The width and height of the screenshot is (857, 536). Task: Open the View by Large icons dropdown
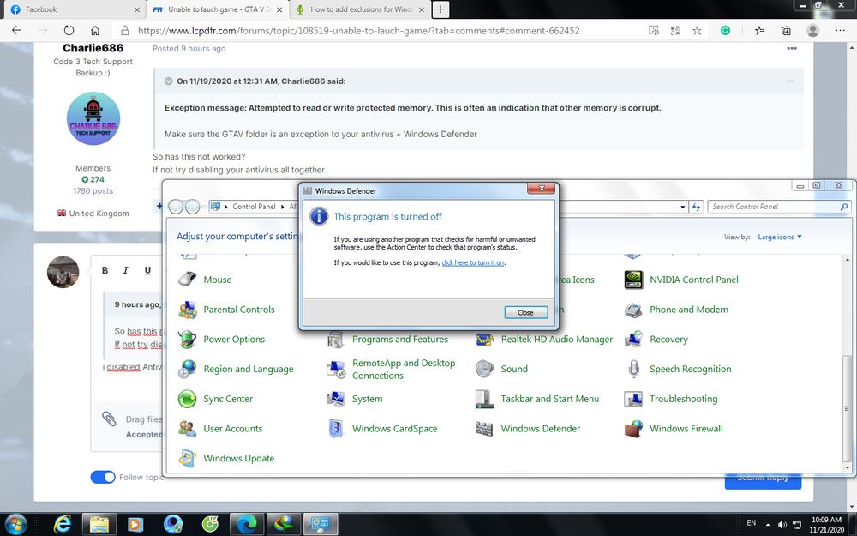tap(779, 237)
